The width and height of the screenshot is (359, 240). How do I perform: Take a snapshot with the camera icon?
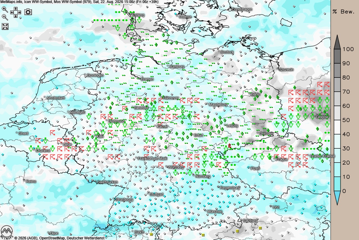pos(28,12)
